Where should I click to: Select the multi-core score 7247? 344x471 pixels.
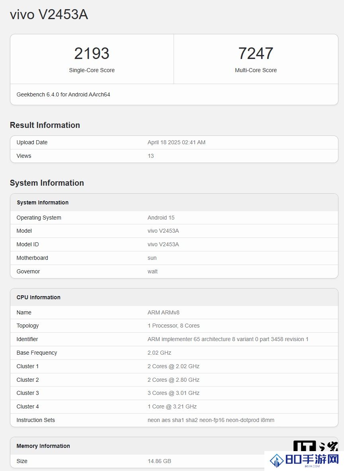click(x=256, y=53)
